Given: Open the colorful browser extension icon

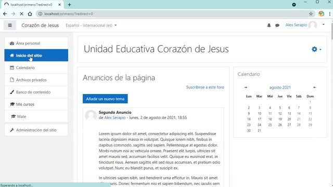Looking at the screenshot, I should (321, 14).
